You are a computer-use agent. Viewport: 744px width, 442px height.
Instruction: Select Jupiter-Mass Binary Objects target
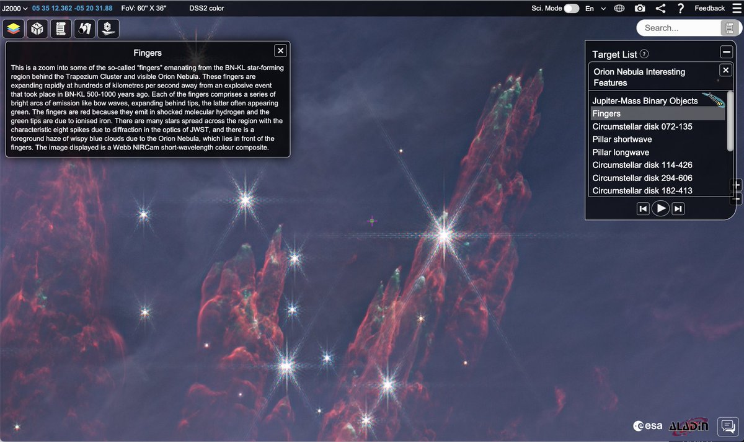pos(645,100)
